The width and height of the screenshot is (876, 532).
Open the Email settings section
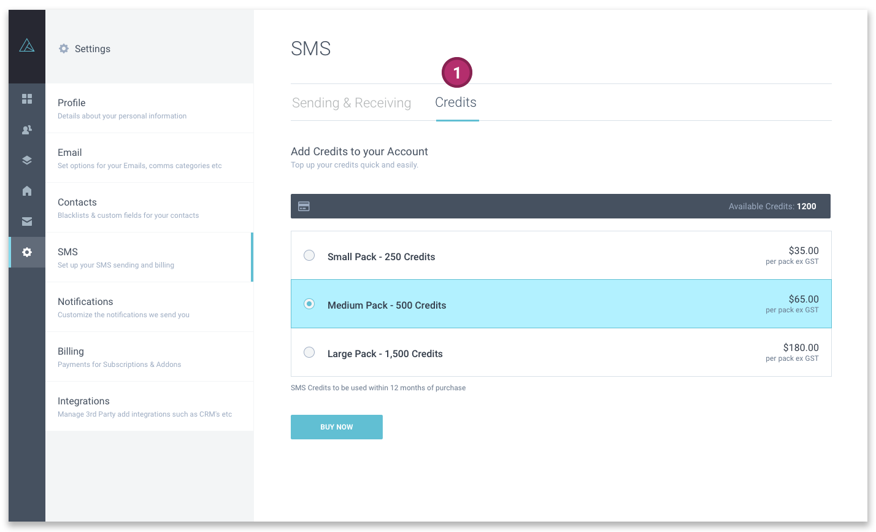[x=149, y=158]
